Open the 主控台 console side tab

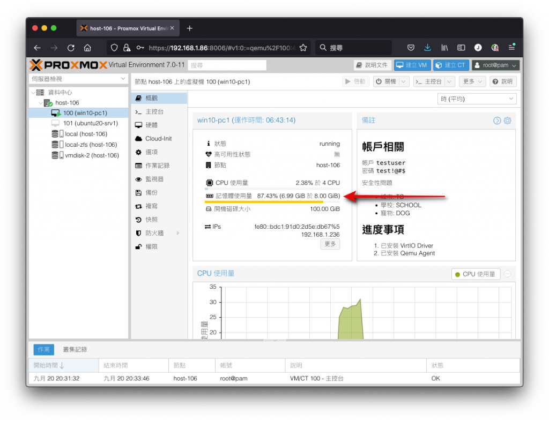tap(159, 111)
